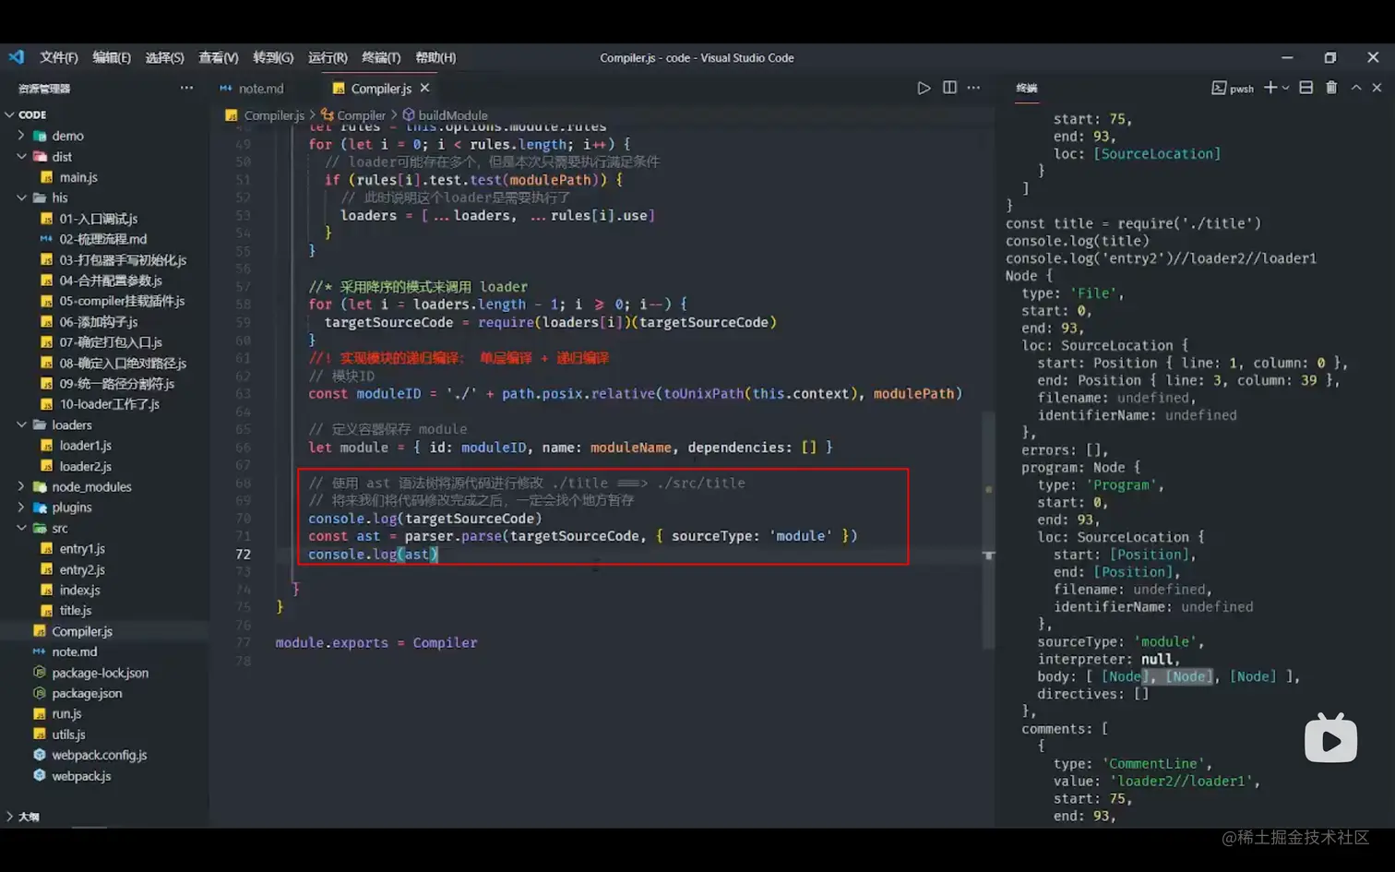
Task: Click the node_modules folder icon
Action: pyautogui.click(x=40, y=486)
